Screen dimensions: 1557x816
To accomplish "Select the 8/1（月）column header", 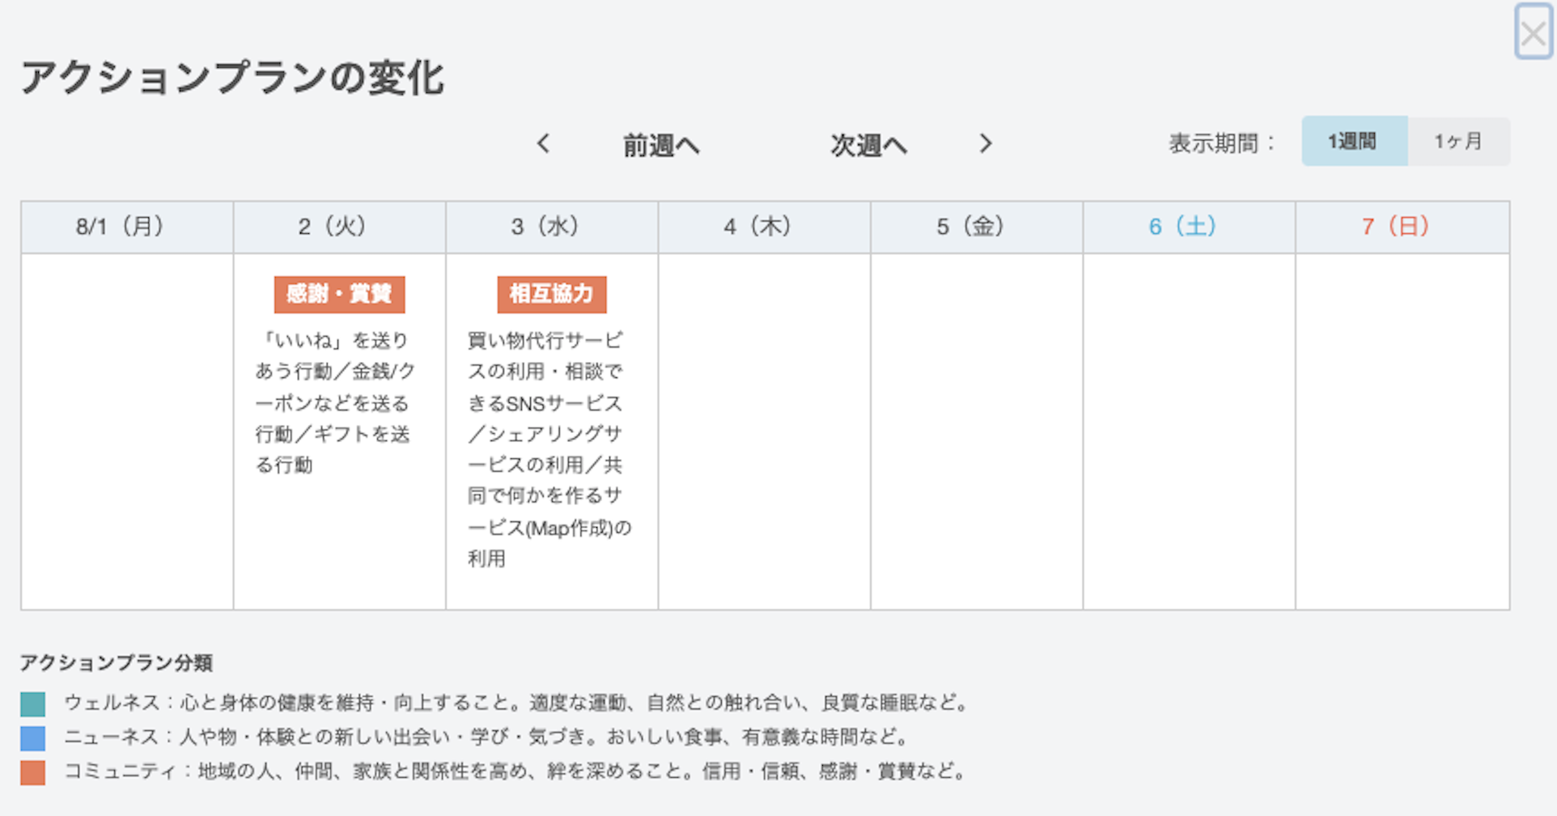I will click(x=127, y=227).
